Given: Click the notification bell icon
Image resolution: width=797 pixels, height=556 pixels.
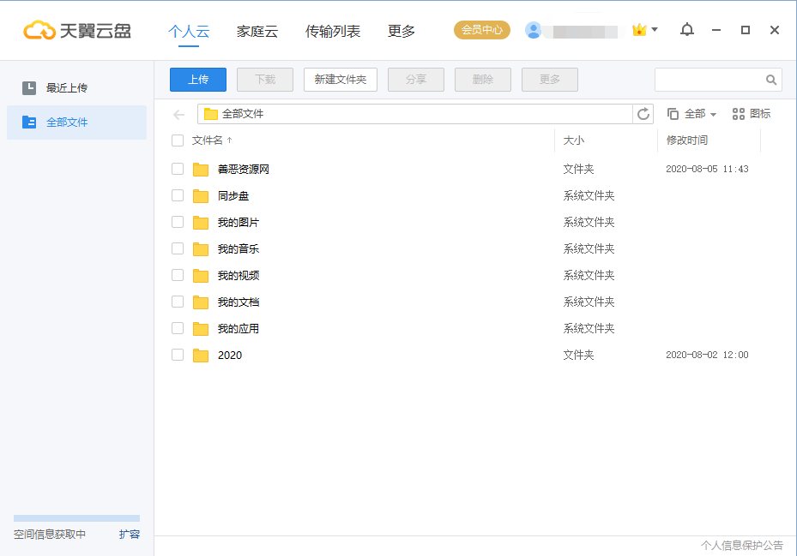Looking at the screenshot, I should point(686,30).
